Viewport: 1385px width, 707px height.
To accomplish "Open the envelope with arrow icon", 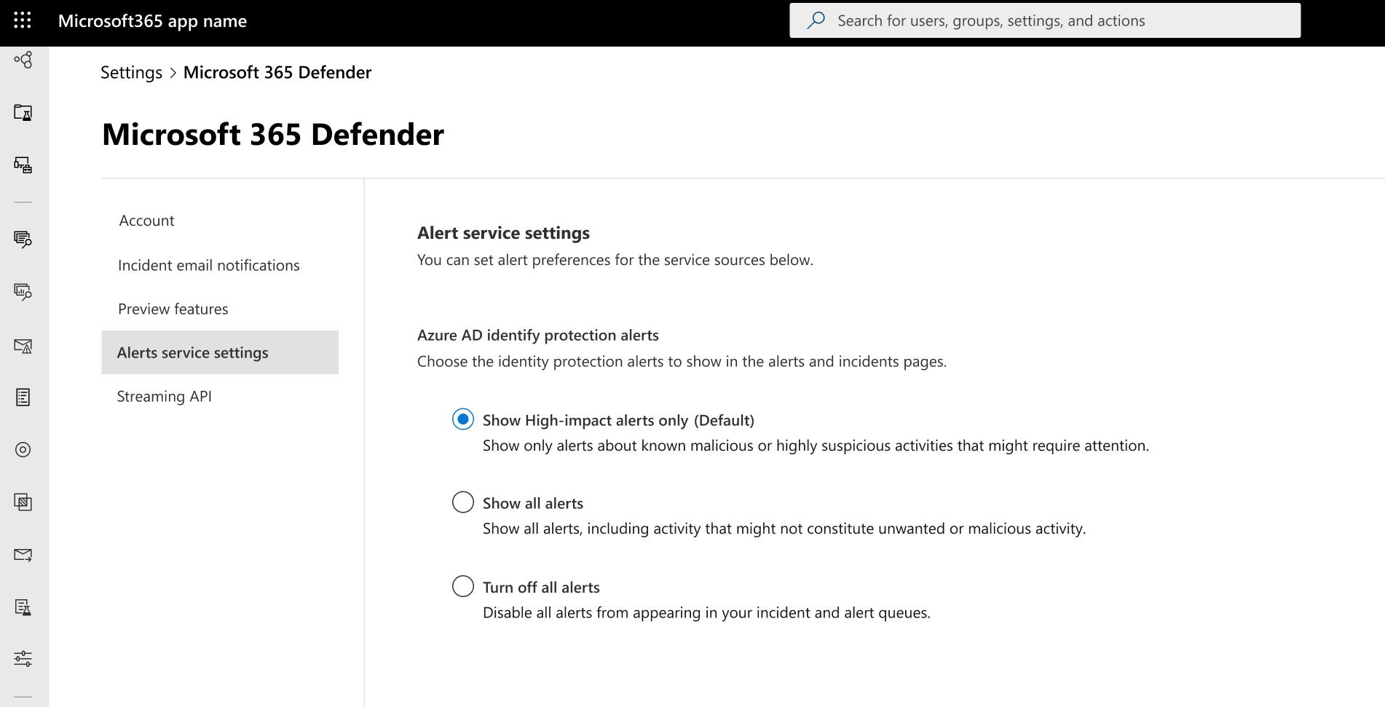I will [23, 555].
